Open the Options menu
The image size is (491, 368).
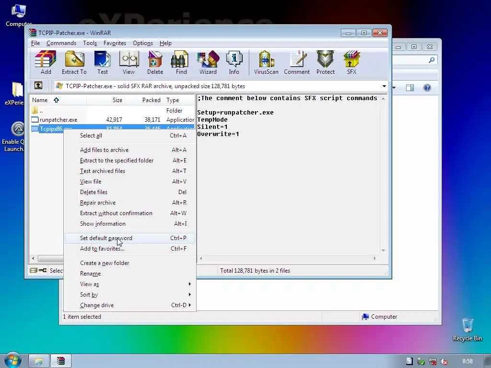point(143,43)
